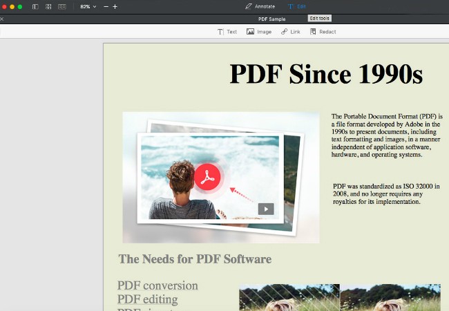Select the beach photo image
449x311 pixels.
pos(221,178)
